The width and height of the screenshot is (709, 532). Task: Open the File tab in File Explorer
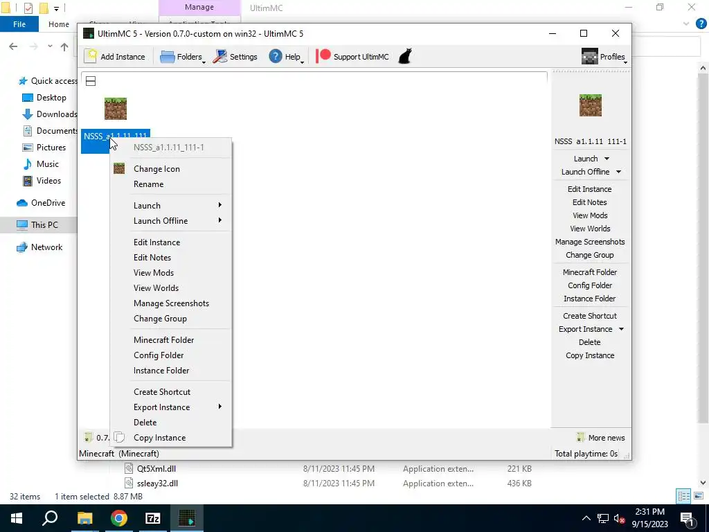pos(19,24)
